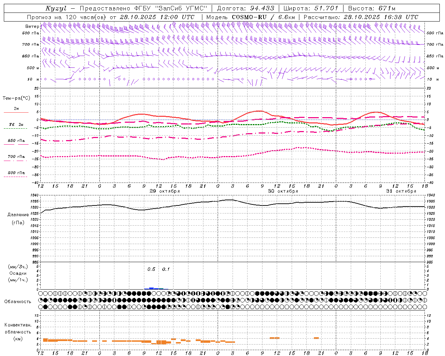The image size is (445, 356).
Task: Click the 0.1 precipitation amount value
Action: click(166, 269)
